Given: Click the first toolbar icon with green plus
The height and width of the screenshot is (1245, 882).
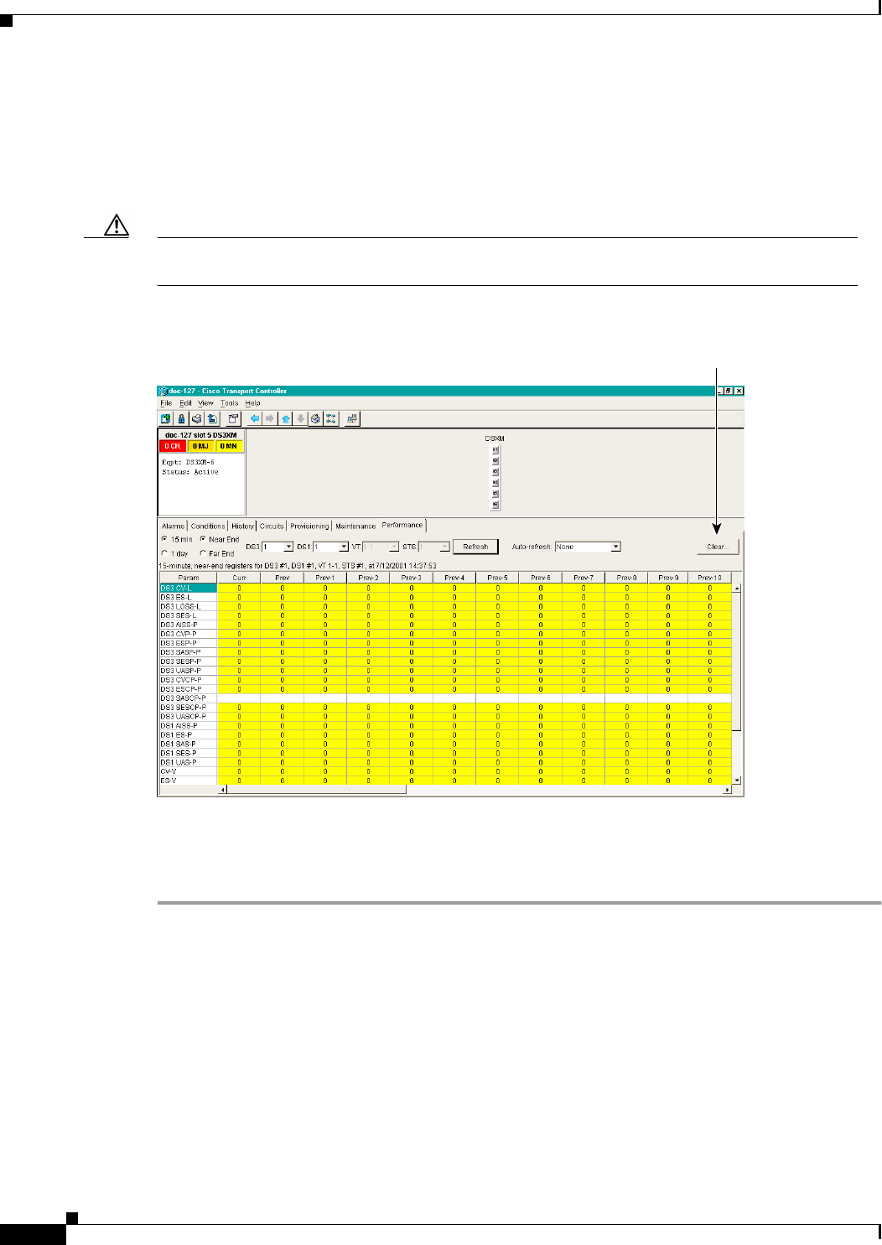Looking at the screenshot, I should (166, 418).
